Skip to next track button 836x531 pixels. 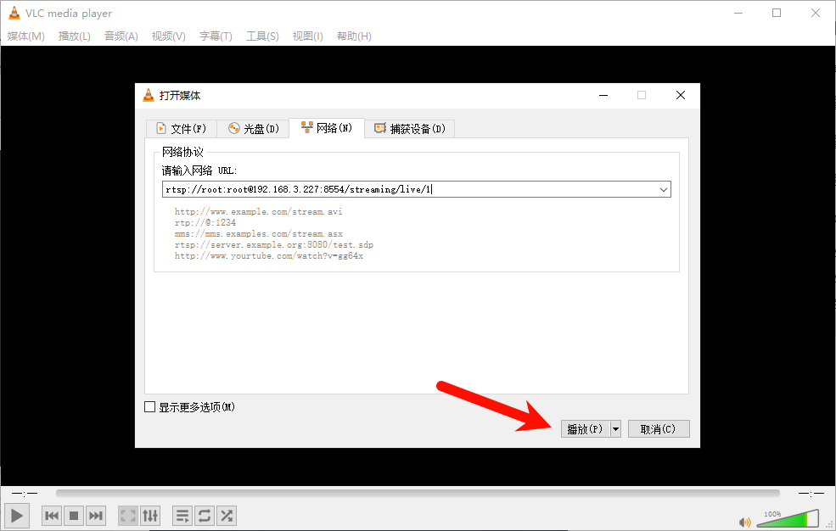[96, 516]
